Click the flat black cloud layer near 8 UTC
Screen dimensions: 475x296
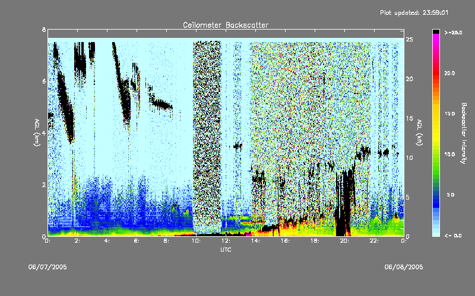[161, 105]
